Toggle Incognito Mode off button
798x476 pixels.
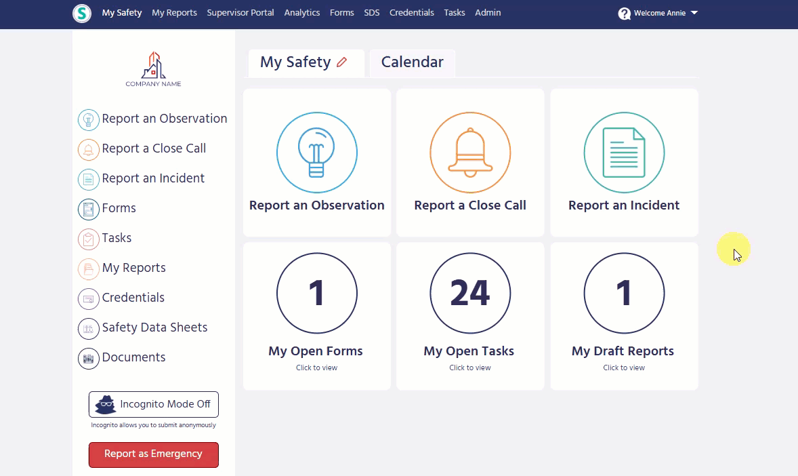coord(153,404)
